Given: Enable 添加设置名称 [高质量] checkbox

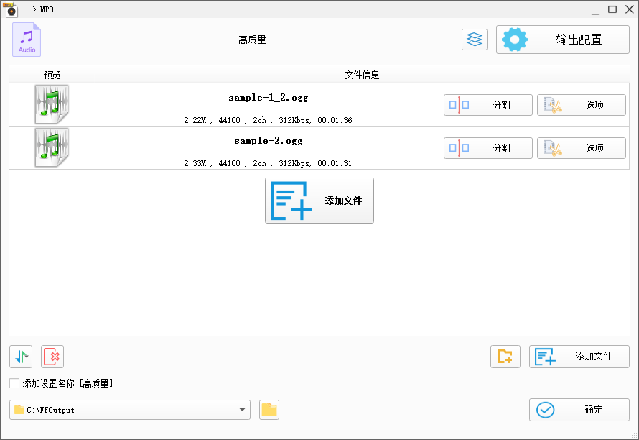Looking at the screenshot, I should [14, 383].
